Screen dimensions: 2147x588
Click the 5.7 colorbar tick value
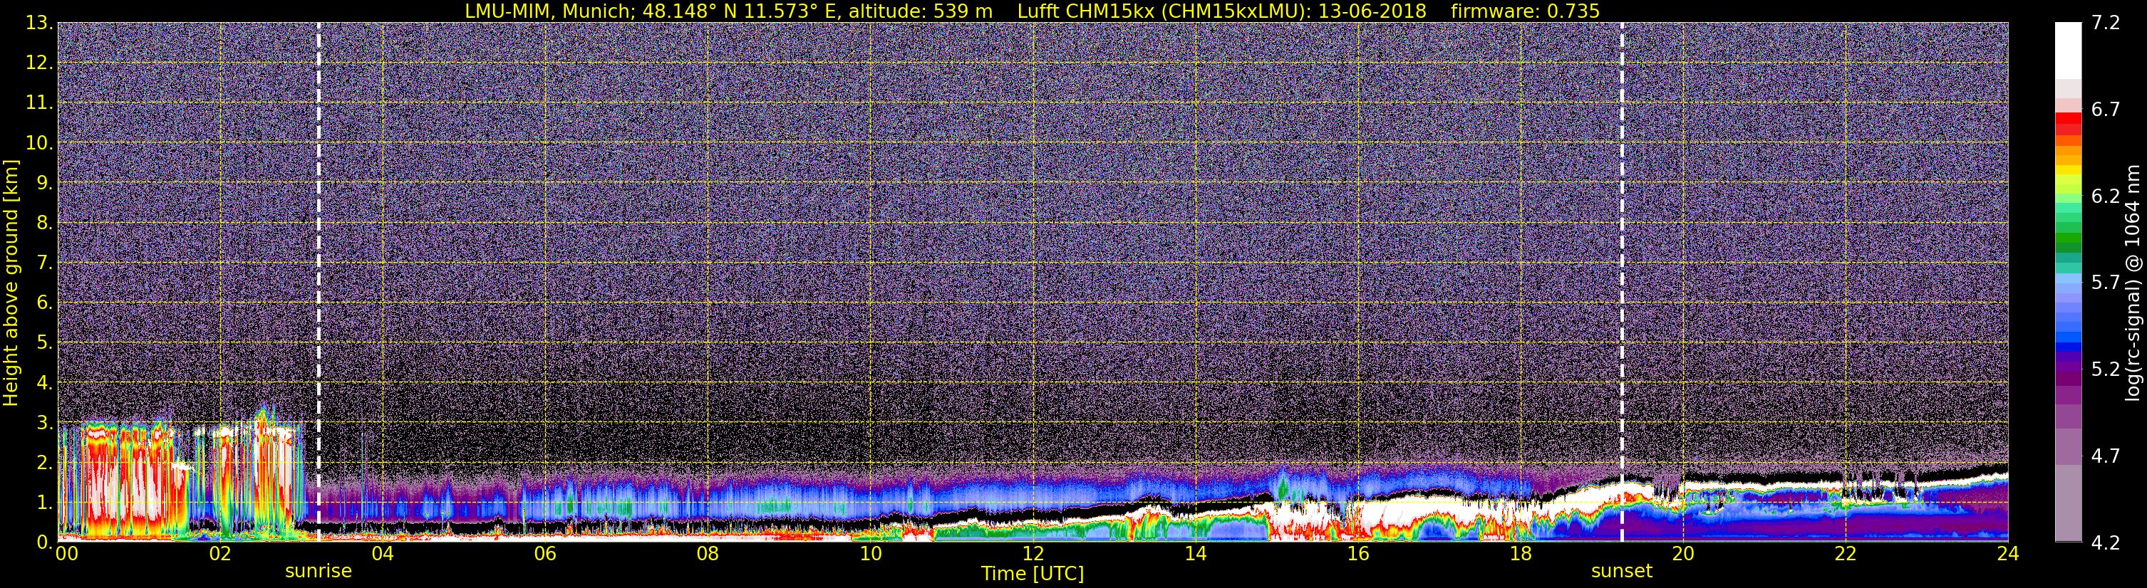(2106, 283)
